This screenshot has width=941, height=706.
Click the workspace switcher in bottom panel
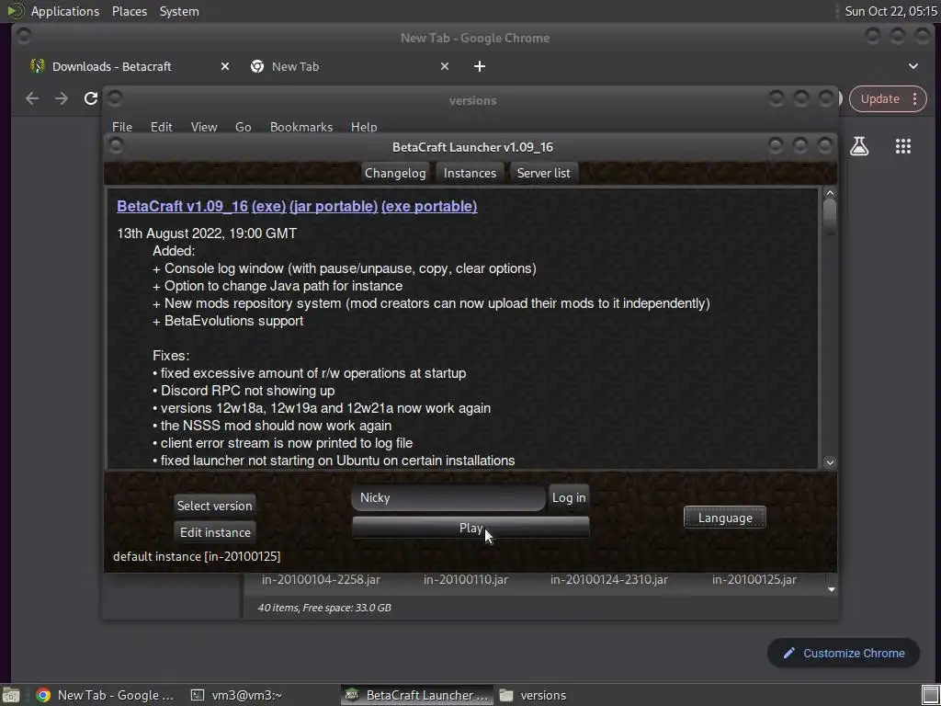(930, 695)
